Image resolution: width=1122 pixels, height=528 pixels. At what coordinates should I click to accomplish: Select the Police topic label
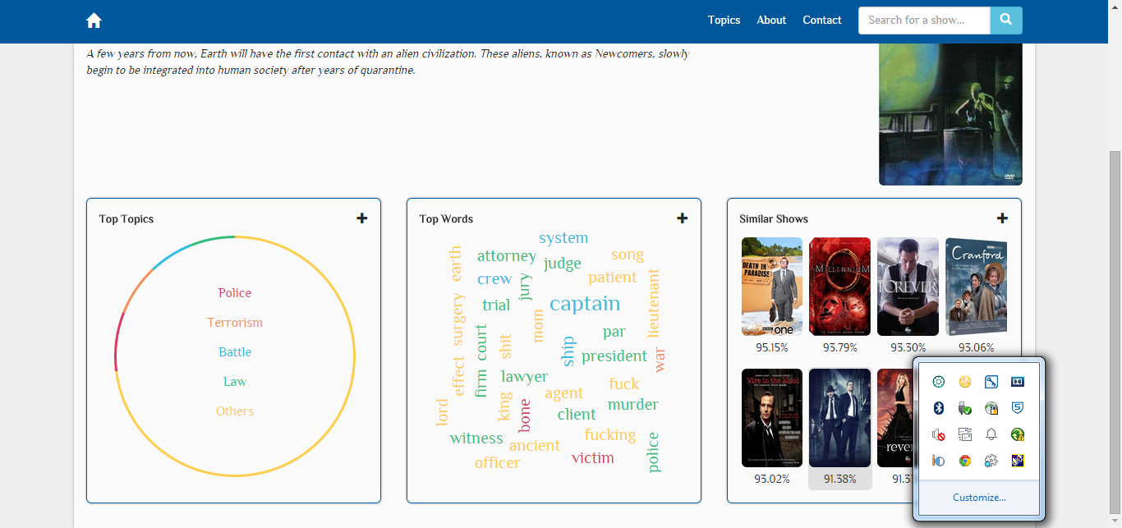pyautogui.click(x=235, y=293)
